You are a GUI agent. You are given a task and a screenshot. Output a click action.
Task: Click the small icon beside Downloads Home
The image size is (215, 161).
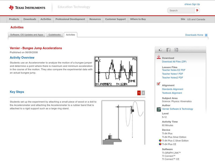[206, 35]
